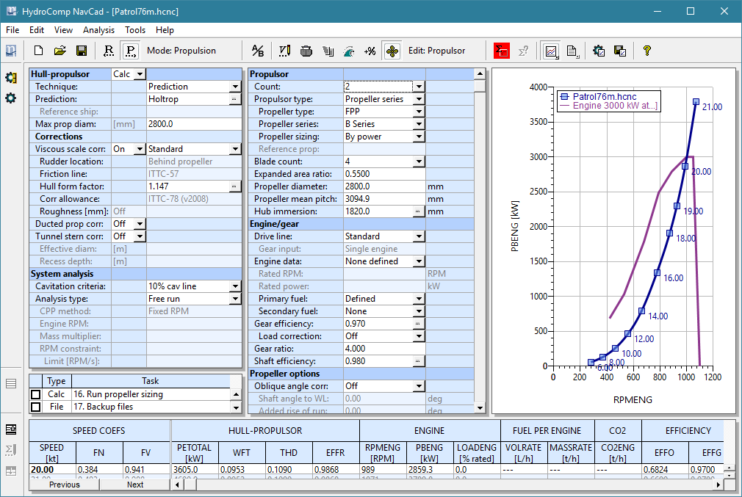
Task: Click the Propeller mean pitch field 3094.9
Action: (x=384, y=199)
